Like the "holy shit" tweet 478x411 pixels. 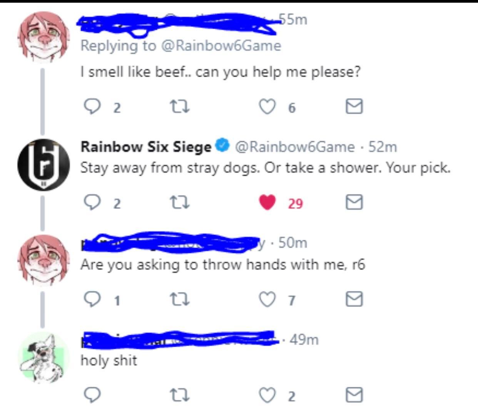click(x=267, y=395)
